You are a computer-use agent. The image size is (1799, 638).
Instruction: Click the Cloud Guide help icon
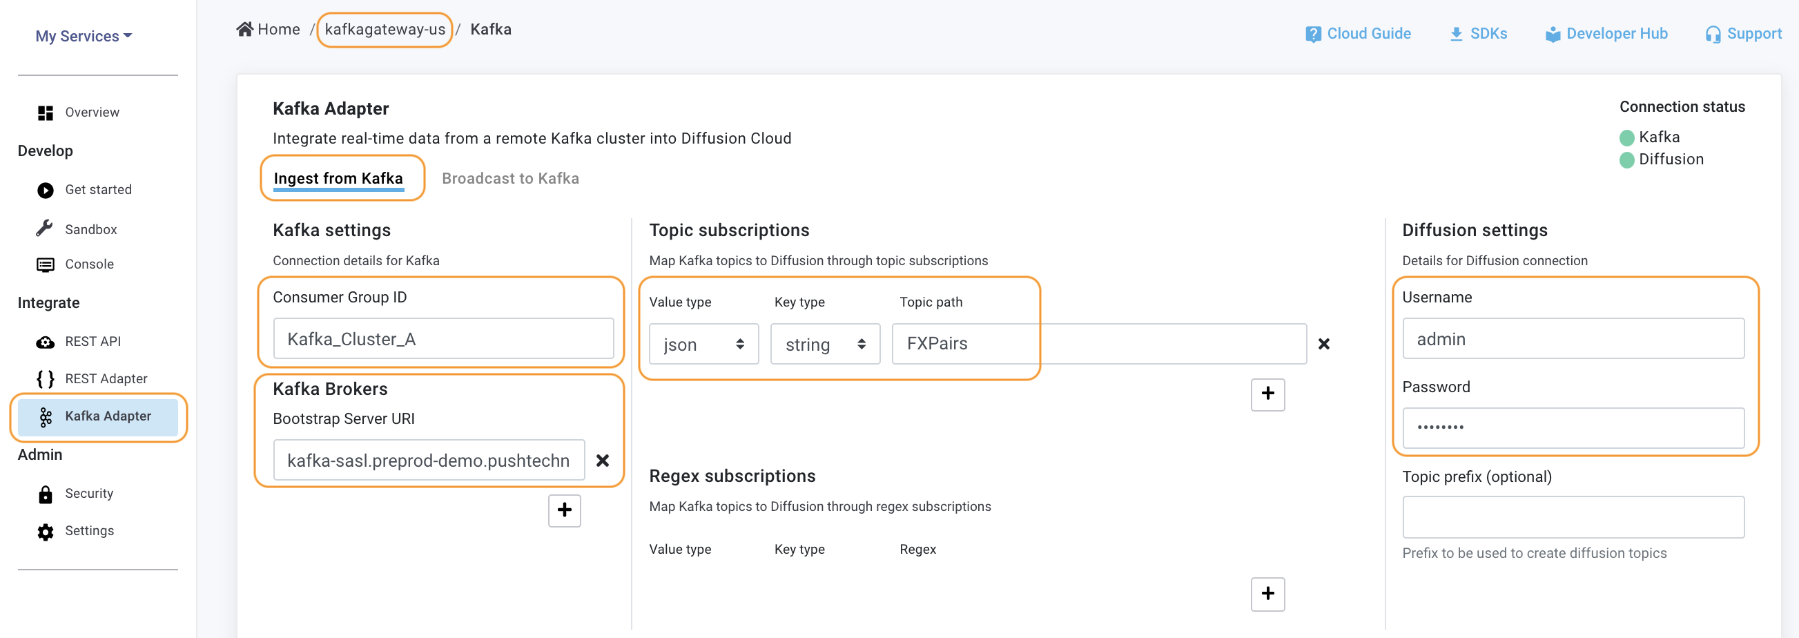pos(1313,35)
